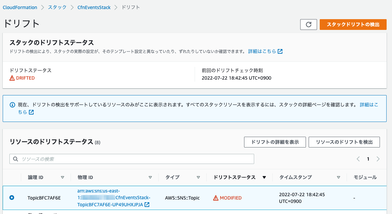
Task: Focus the リソースの検索 search field
Action: coord(132,159)
